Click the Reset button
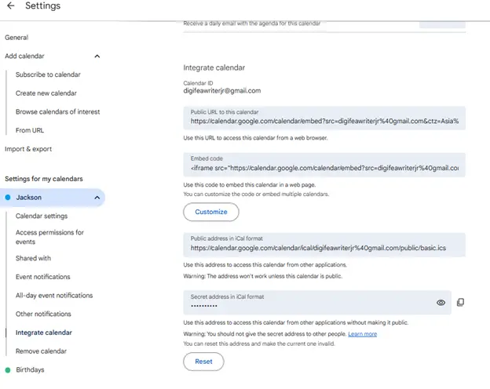The image size is (490, 389). click(203, 362)
